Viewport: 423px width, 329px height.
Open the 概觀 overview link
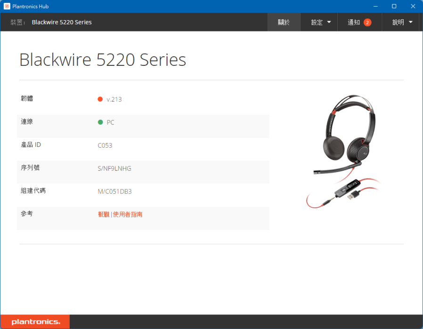coord(104,214)
